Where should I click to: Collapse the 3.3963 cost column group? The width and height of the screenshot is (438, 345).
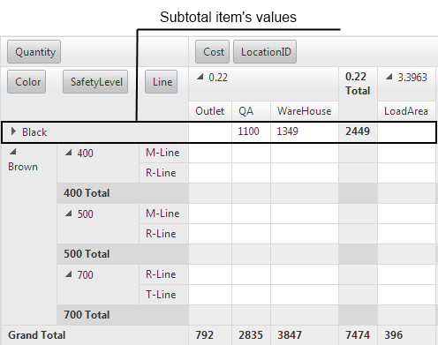389,77
